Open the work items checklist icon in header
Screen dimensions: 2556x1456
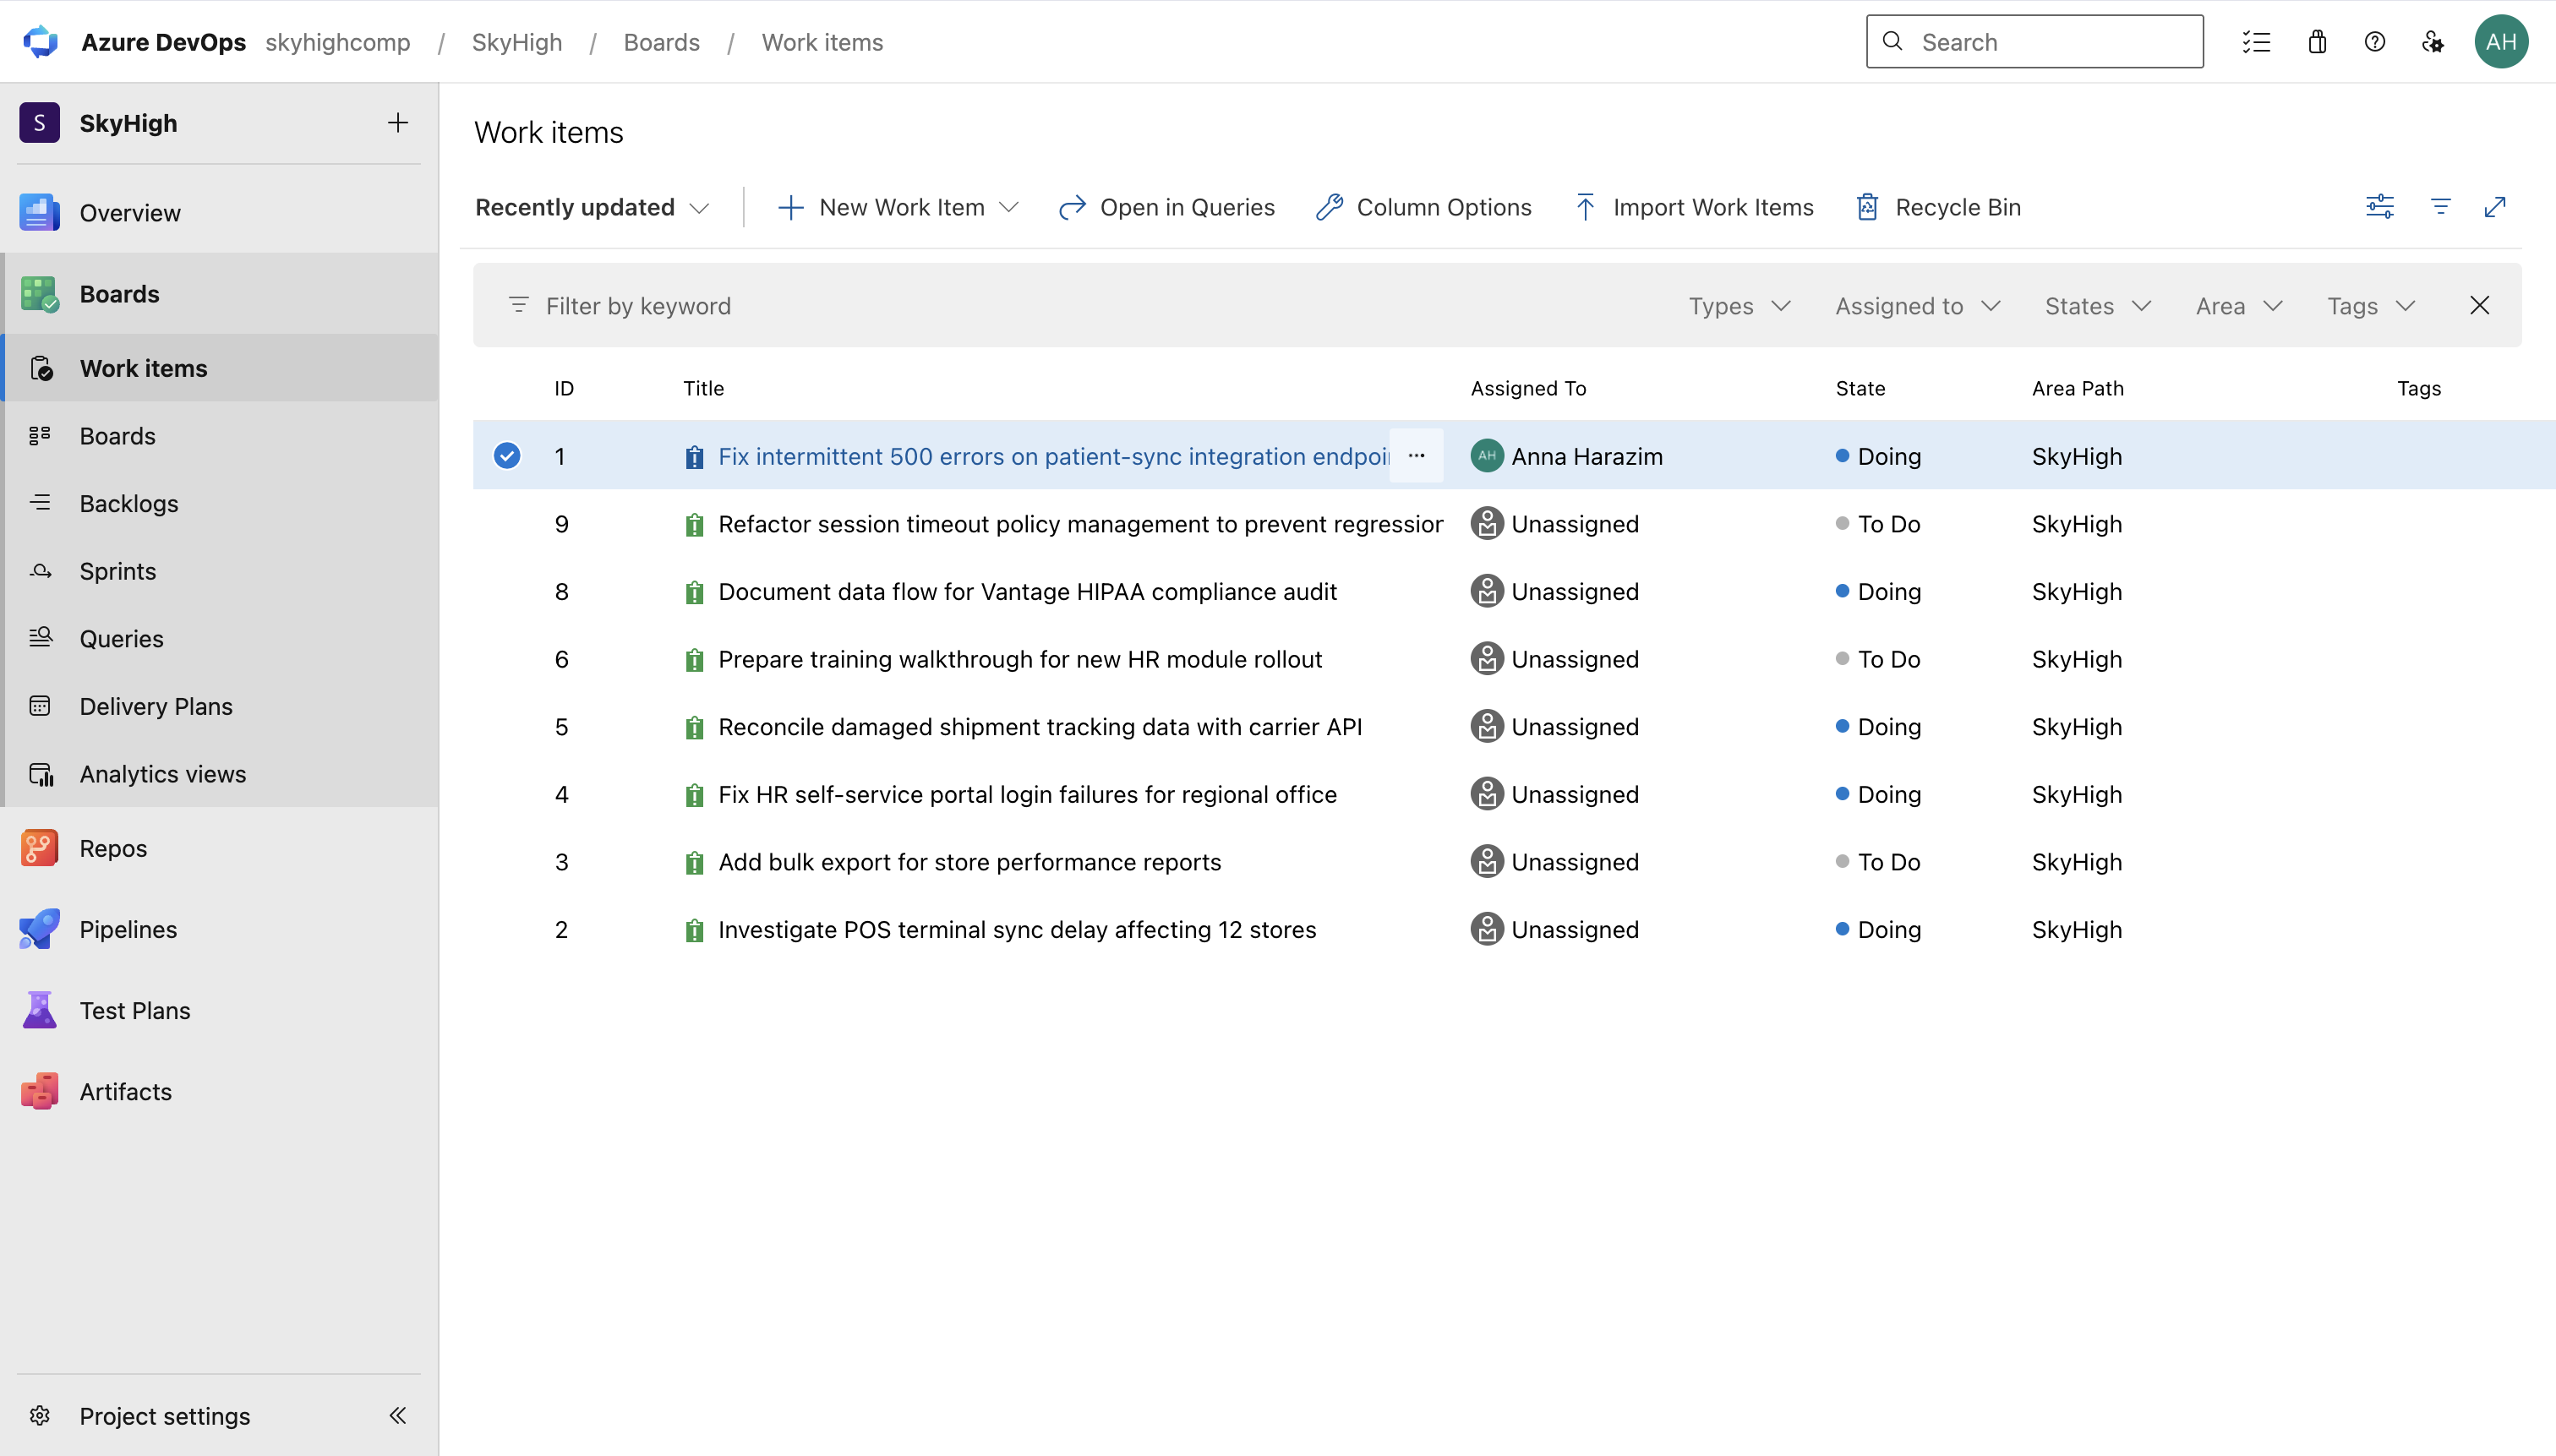pyautogui.click(x=2256, y=42)
